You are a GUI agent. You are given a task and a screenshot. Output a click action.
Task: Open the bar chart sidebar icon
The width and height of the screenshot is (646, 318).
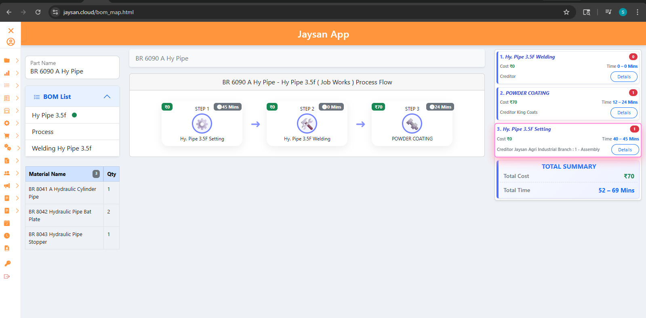click(x=7, y=73)
